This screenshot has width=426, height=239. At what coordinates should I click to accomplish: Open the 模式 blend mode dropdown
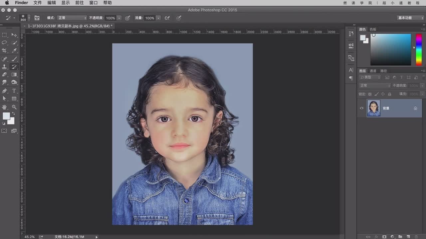[72, 18]
